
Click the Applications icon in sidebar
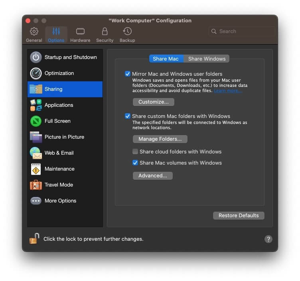click(36, 105)
